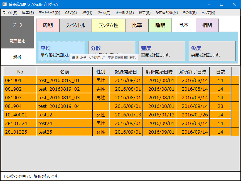
Task: Switch to the 比率 tab
Action: tap(137, 25)
